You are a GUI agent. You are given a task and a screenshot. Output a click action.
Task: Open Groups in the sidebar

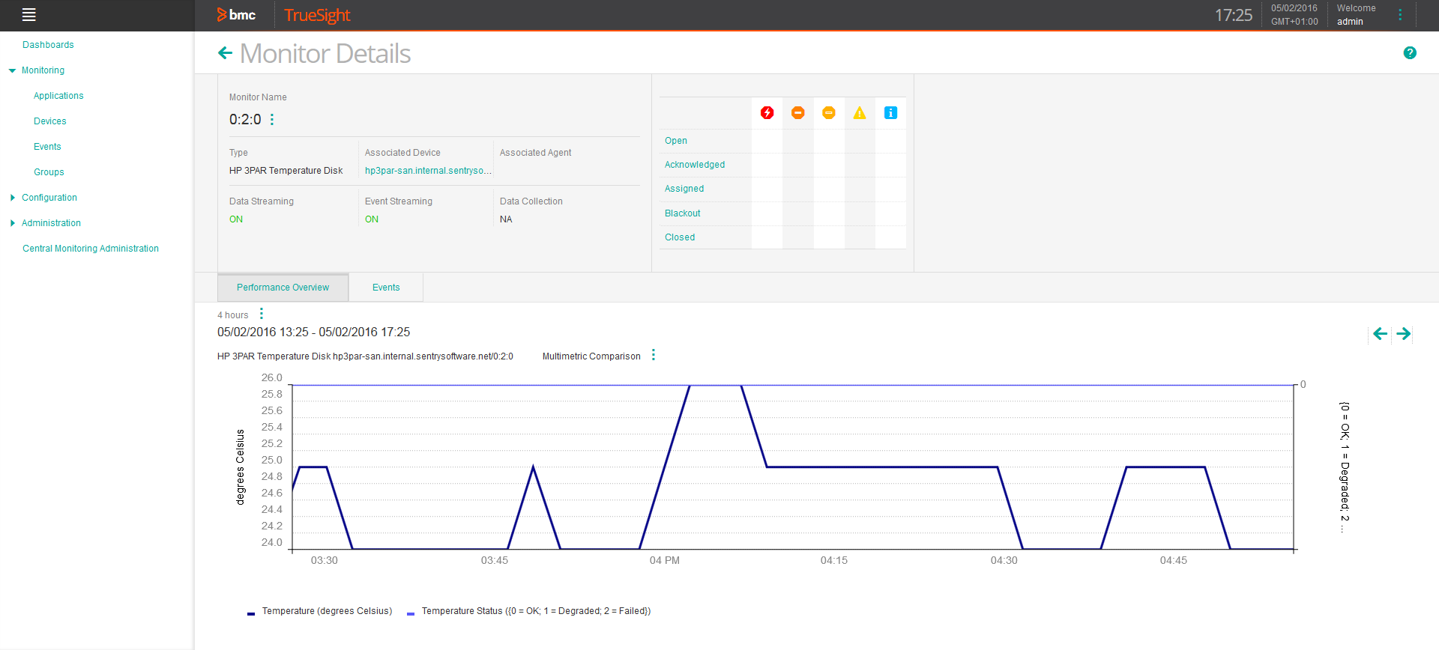pos(49,172)
